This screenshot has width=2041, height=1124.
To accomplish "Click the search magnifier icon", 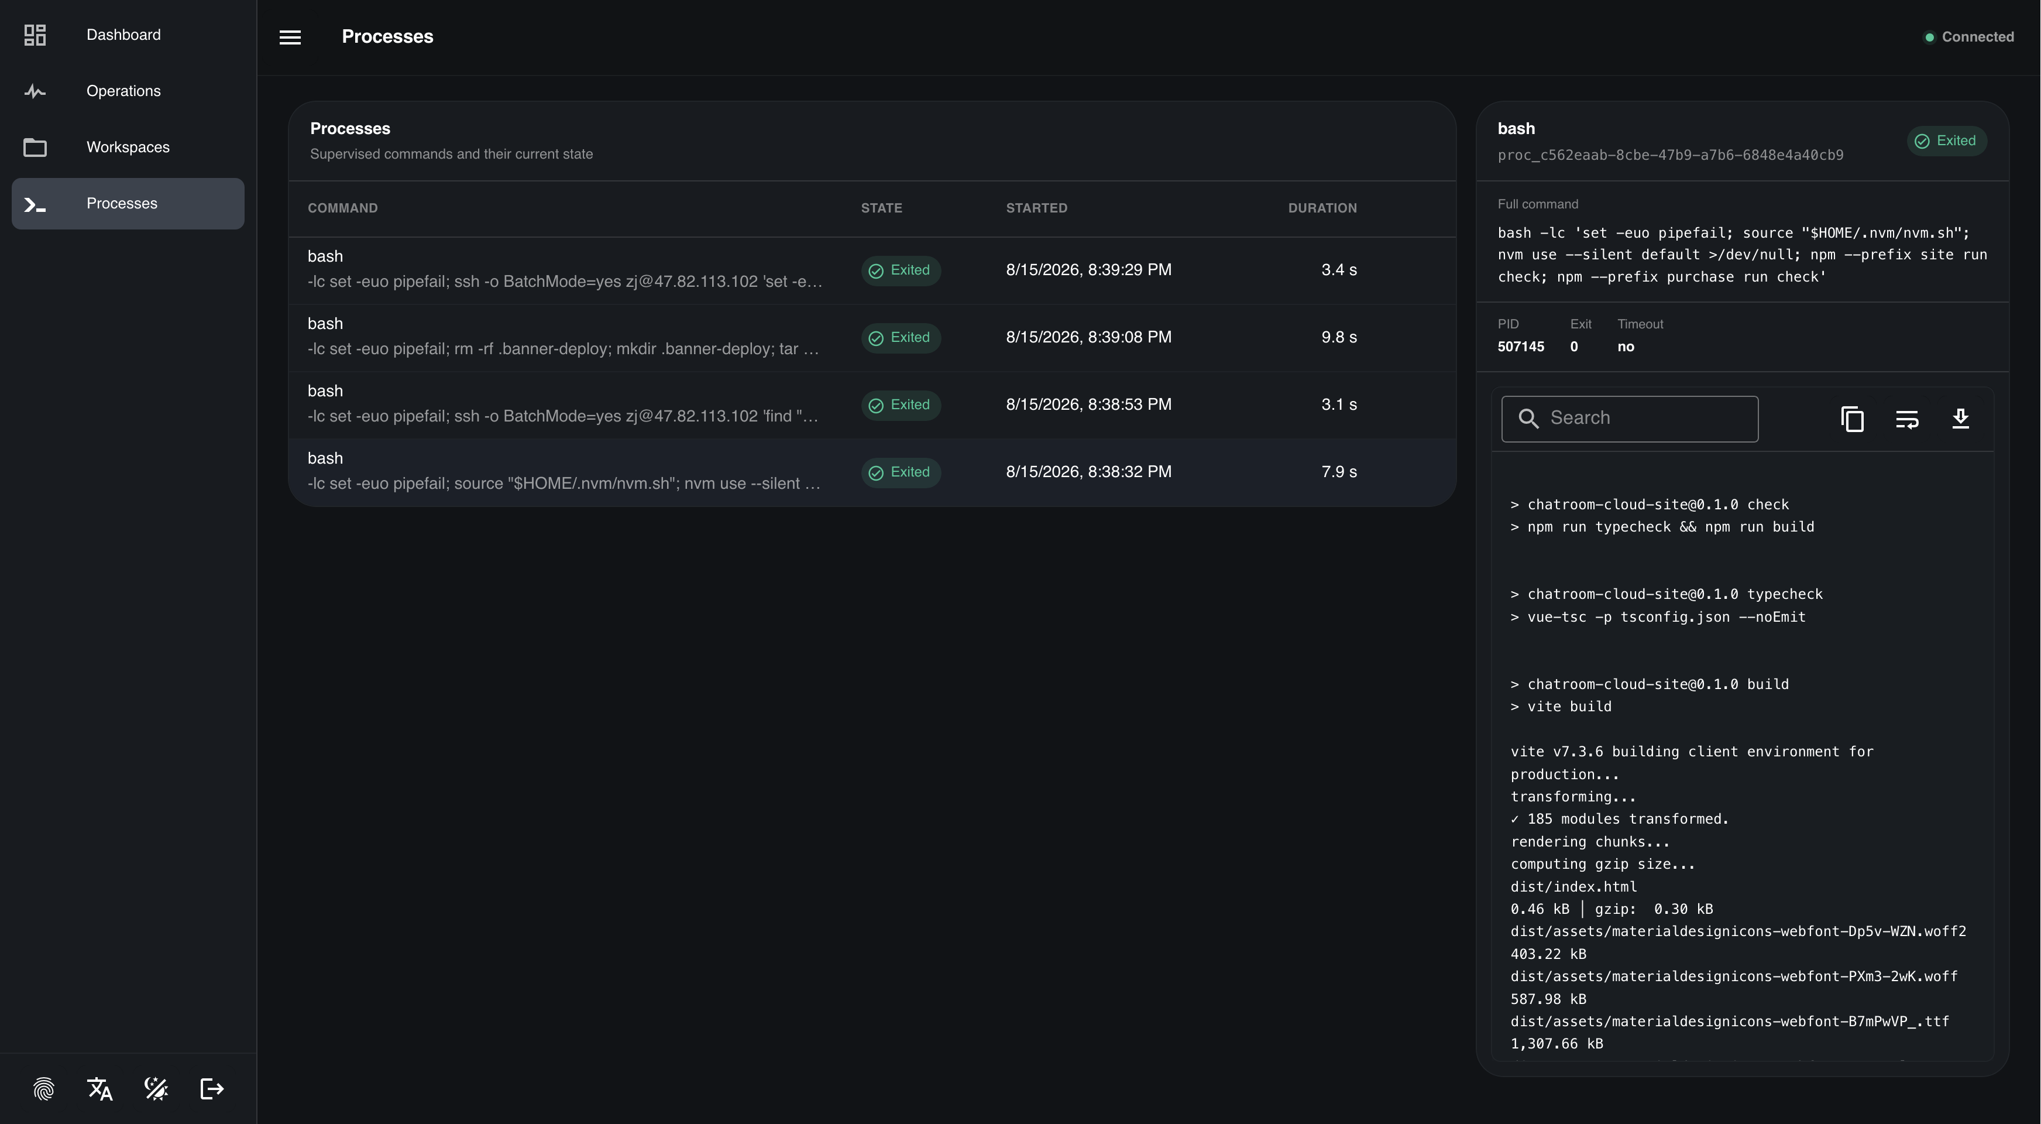I will click(1528, 419).
